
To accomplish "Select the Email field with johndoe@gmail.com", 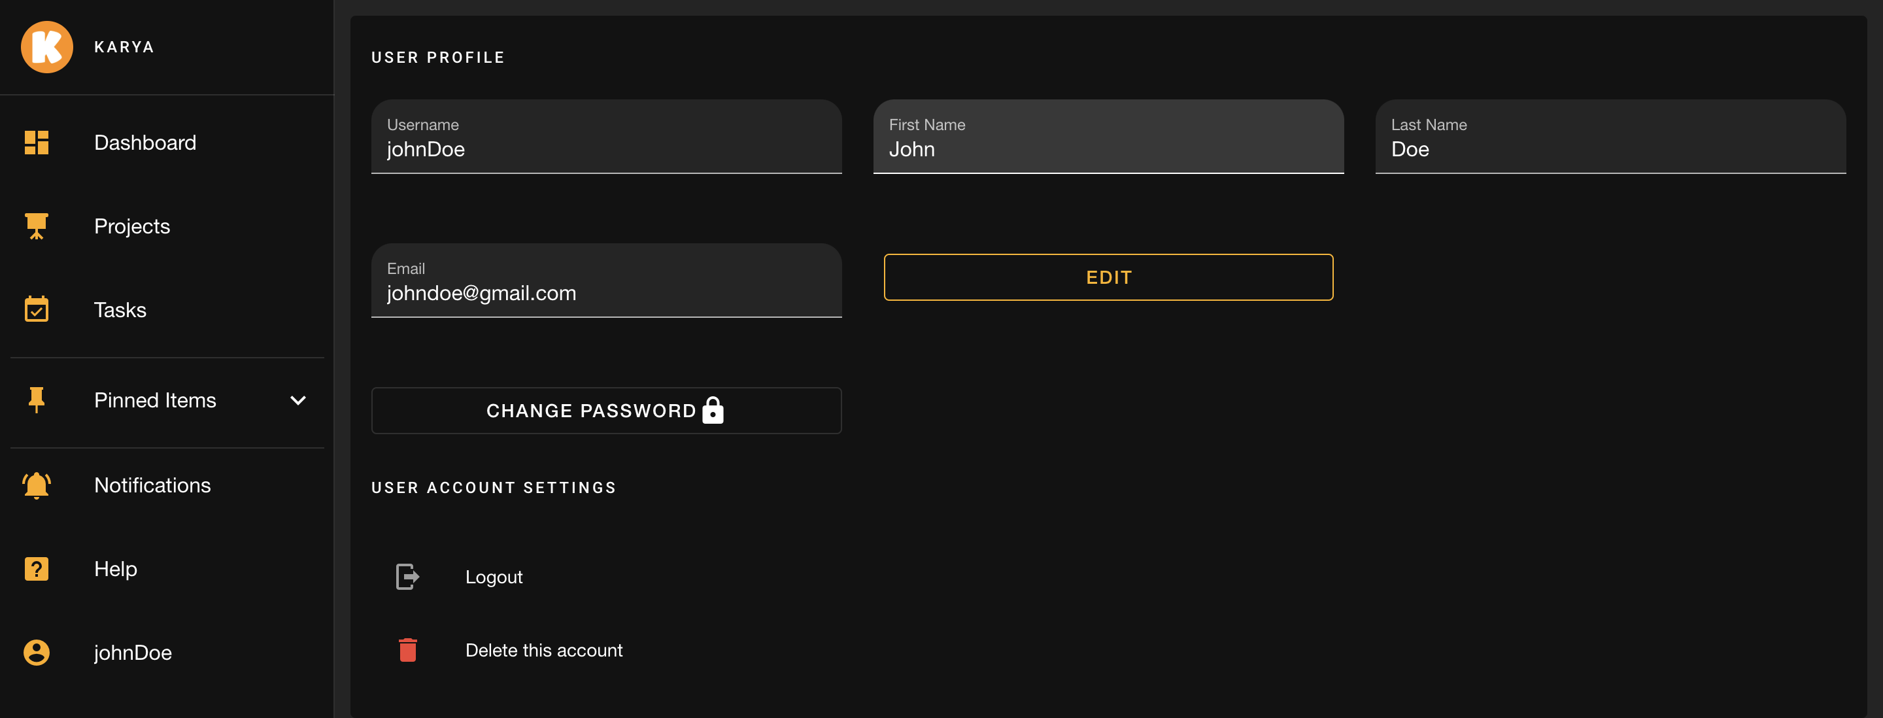I will pos(606,281).
